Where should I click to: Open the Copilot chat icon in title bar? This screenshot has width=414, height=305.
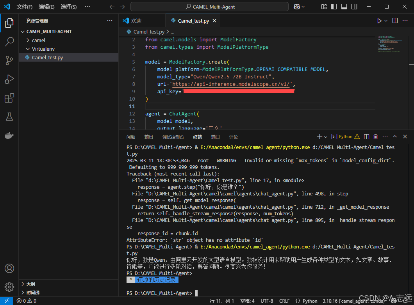tap(297, 7)
